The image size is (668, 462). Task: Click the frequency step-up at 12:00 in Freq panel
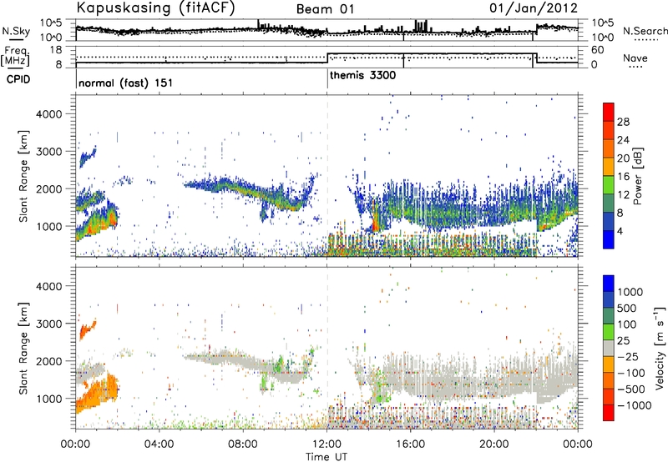tap(327, 58)
